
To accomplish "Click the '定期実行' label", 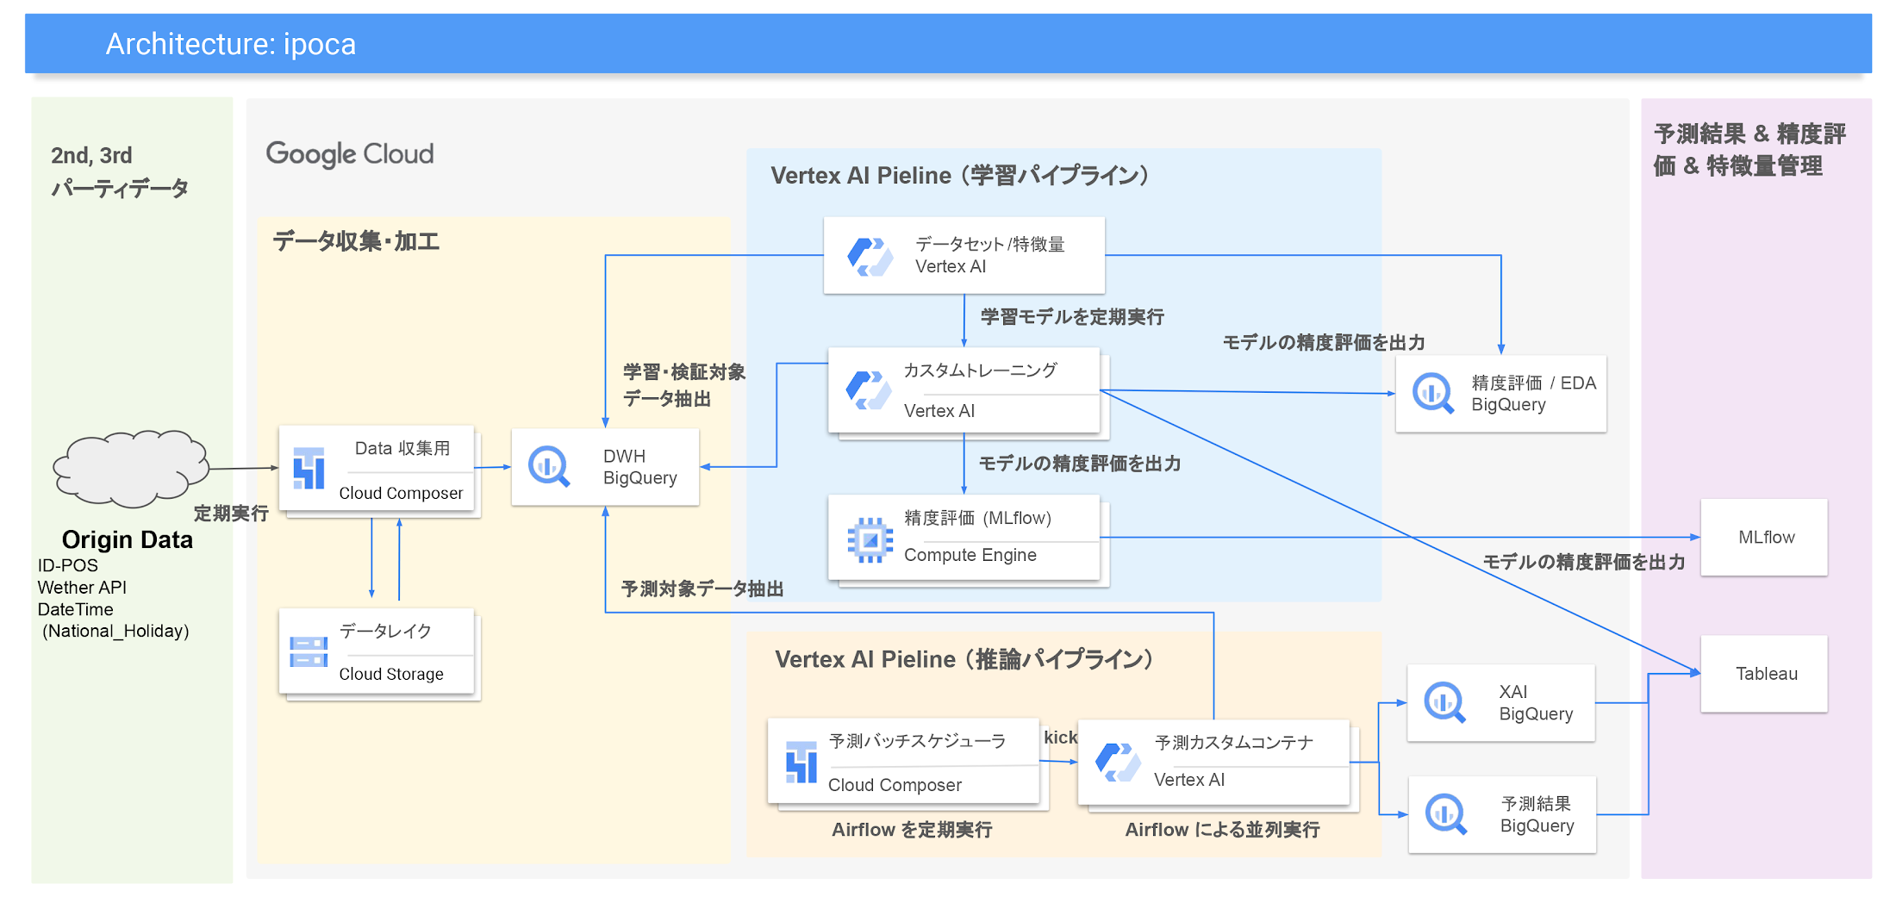I will 231,514.
